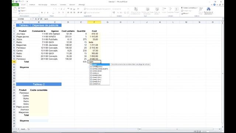Open Styles de cellules gallery
Viewport: 236px width, 133px height.
point(157,11)
